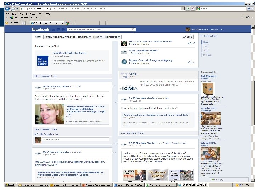Click Create a Page link

pyautogui.click(x=209, y=36)
